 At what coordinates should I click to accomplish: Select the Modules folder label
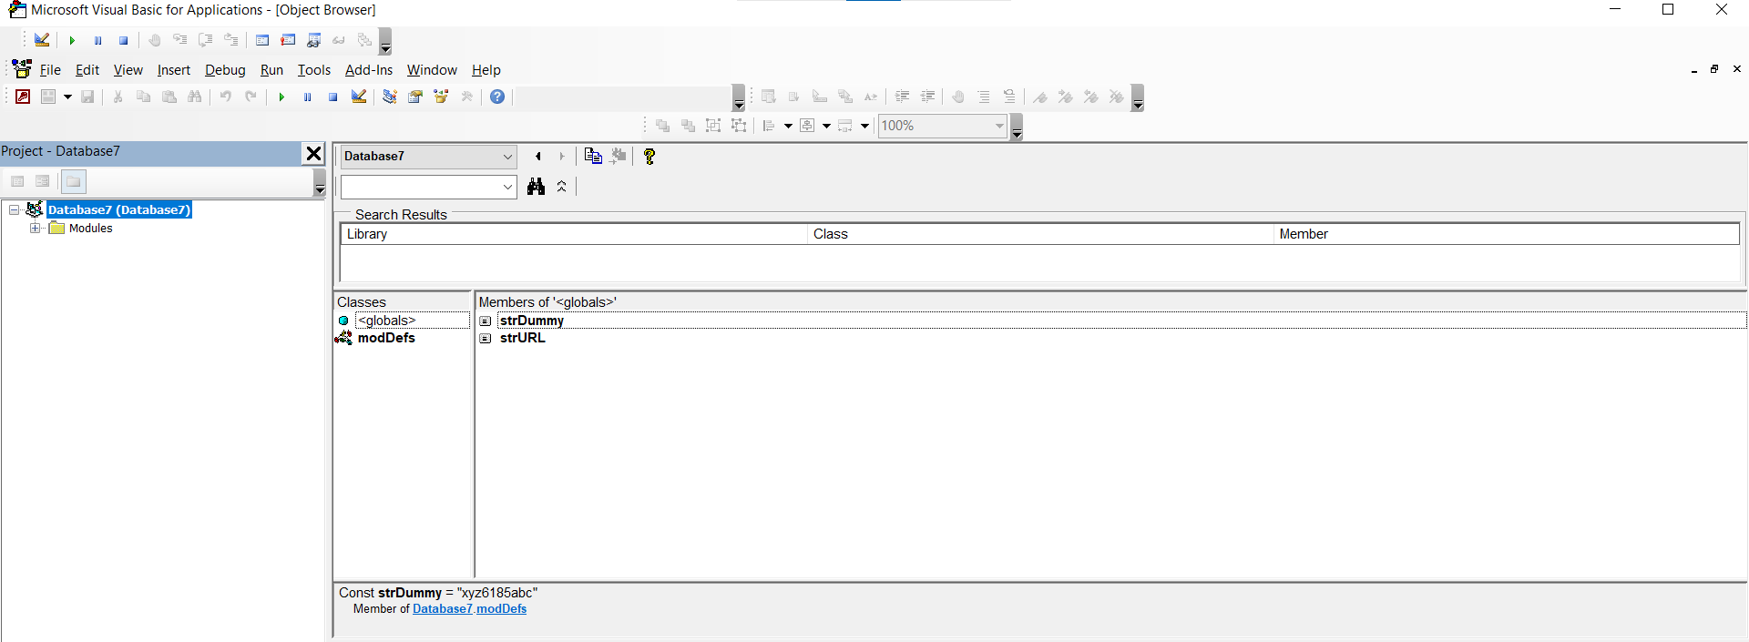(91, 229)
